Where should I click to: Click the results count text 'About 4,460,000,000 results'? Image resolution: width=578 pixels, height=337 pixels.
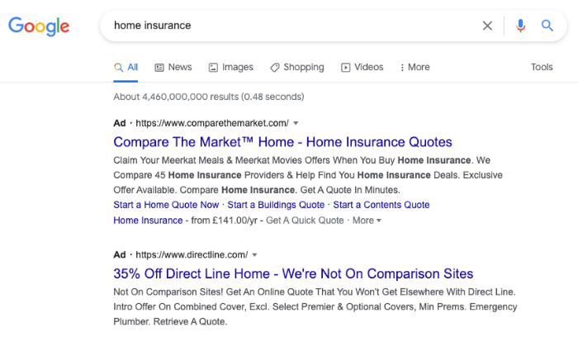click(176, 97)
